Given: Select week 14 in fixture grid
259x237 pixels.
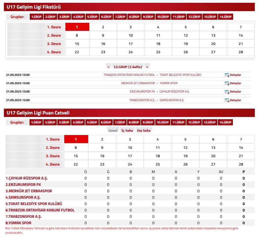Looking at the screenshot, I should 241,35.
